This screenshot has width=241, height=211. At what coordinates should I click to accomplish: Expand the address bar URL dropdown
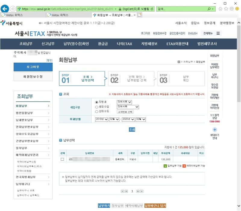click(115, 9)
